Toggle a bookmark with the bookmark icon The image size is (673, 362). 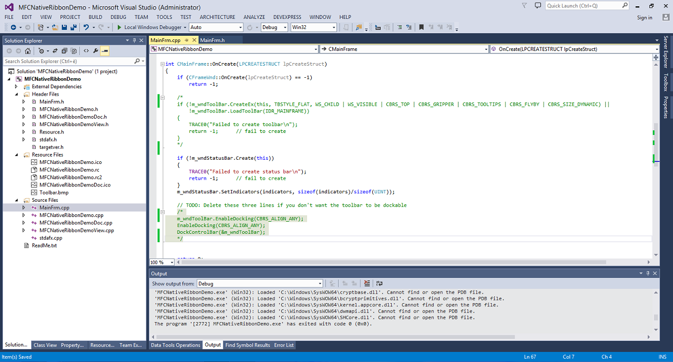pyautogui.click(x=422, y=27)
